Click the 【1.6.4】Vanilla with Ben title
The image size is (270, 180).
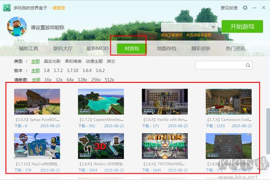coord(165,120)
